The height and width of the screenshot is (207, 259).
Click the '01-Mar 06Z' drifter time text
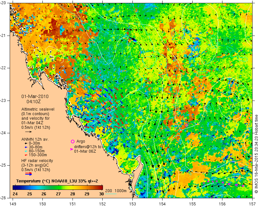pyautogui.click(x=85, y=151)
